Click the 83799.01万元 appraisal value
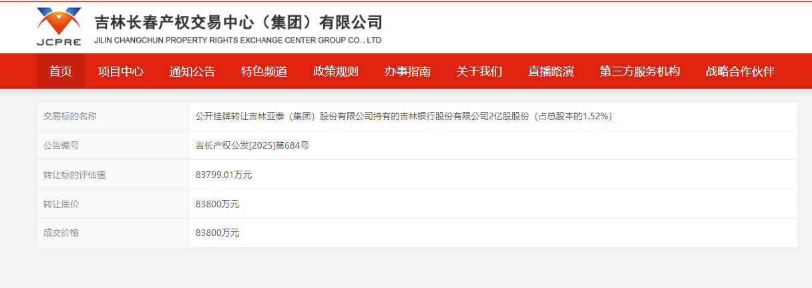Image resolution: width=812 pixels, height=288 pixels. point(224,175)
